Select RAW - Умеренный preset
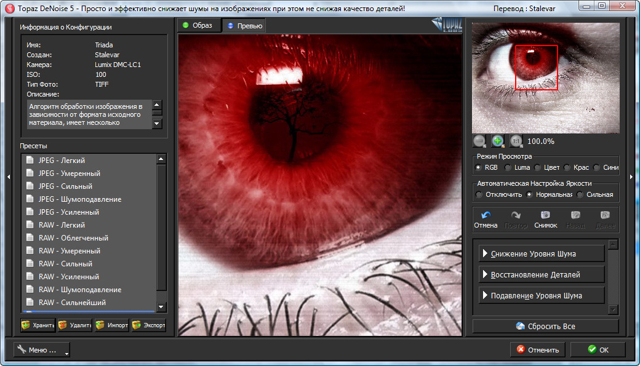The width and height of the screenshot is (640, 366). coord(69,251)
